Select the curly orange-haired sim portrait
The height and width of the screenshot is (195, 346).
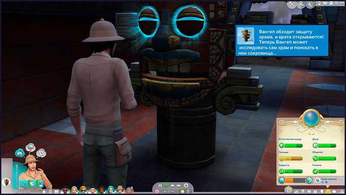pos(83,190)
